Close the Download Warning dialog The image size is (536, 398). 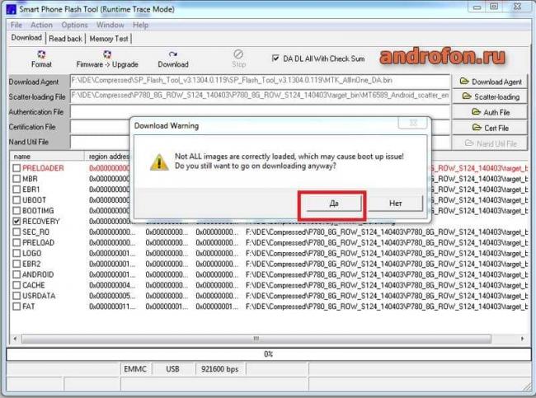click(x=412, y=123)
